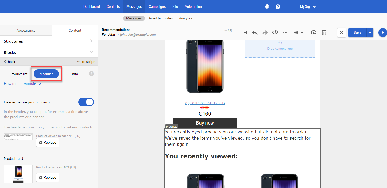Open the help question mark icon in top bar

[278, 7]
